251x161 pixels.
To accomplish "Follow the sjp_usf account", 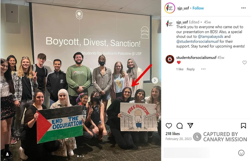I will (x=198, y=8).
